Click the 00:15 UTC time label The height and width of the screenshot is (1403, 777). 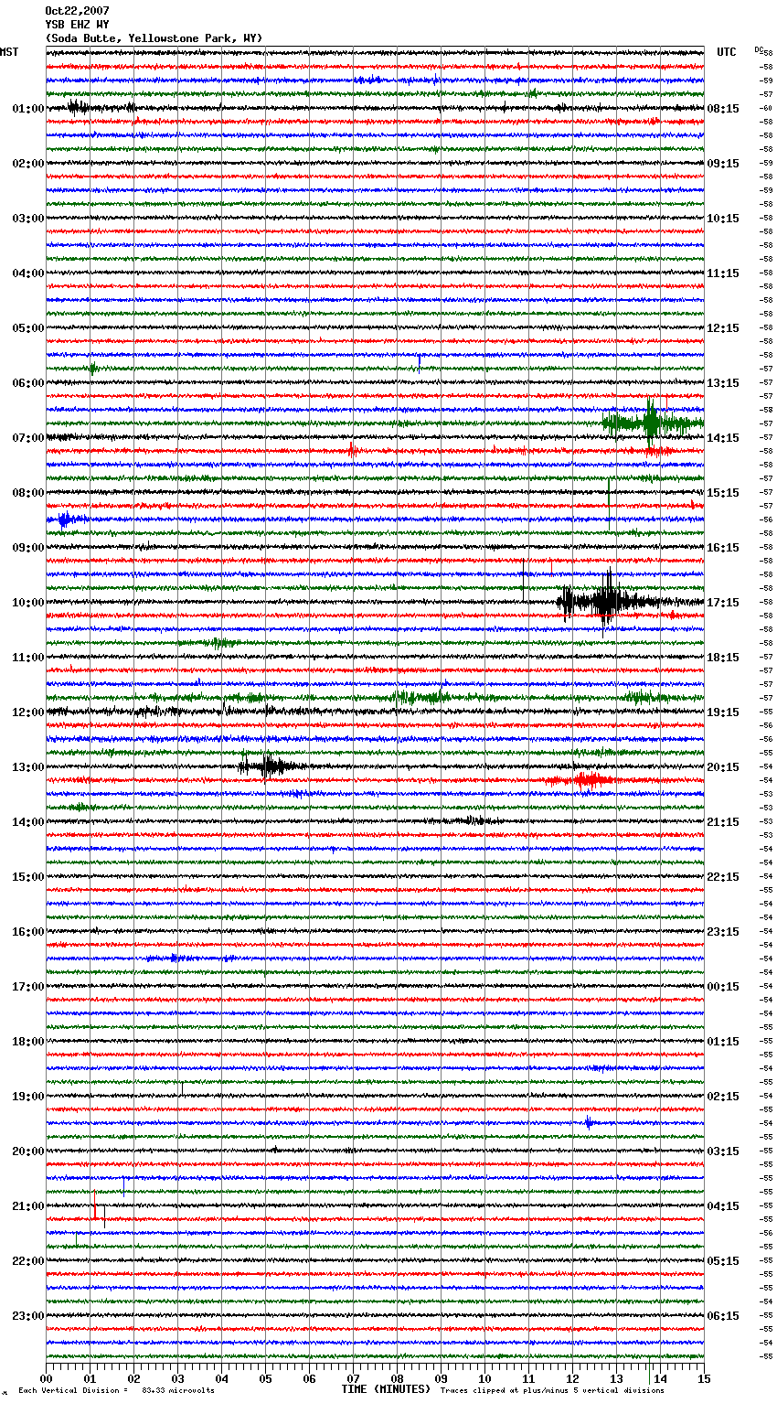723,987
